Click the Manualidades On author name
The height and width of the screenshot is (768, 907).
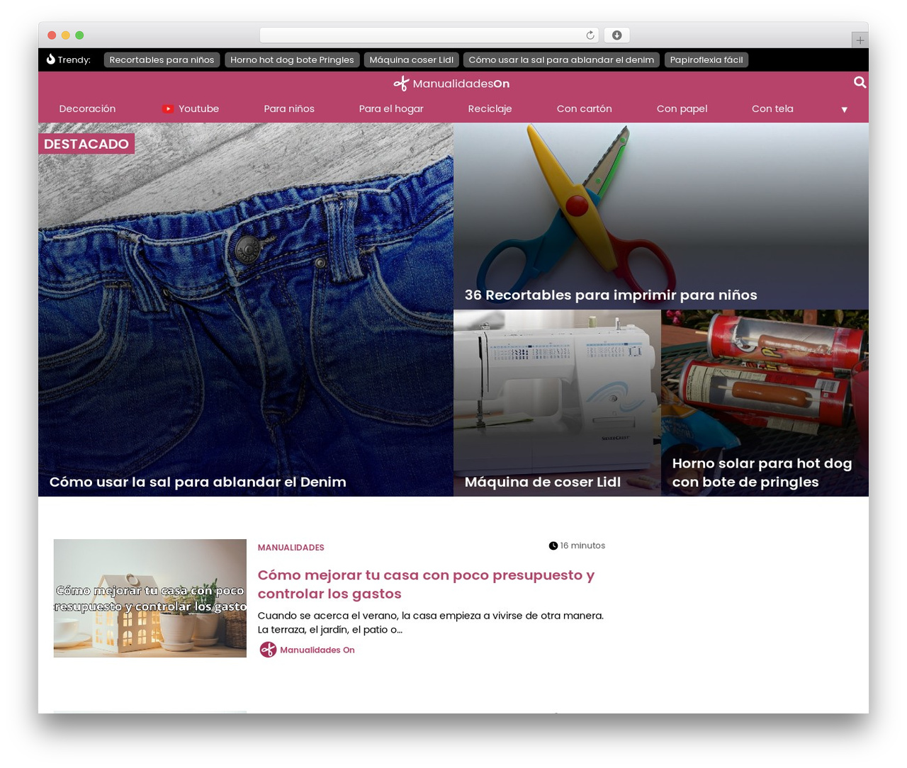(317, 650)
